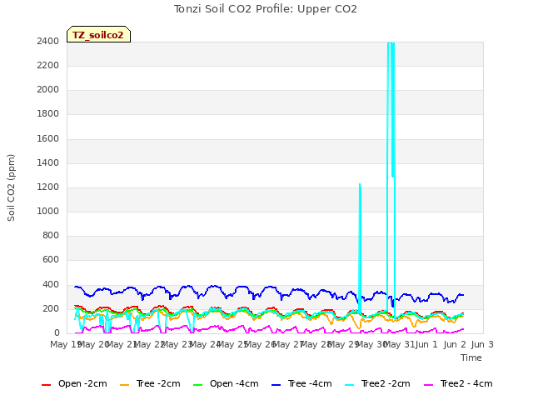Click the Jun 1 x-axis date label
The width and height of the screenshot is (533, 400).
click(426, 344)
